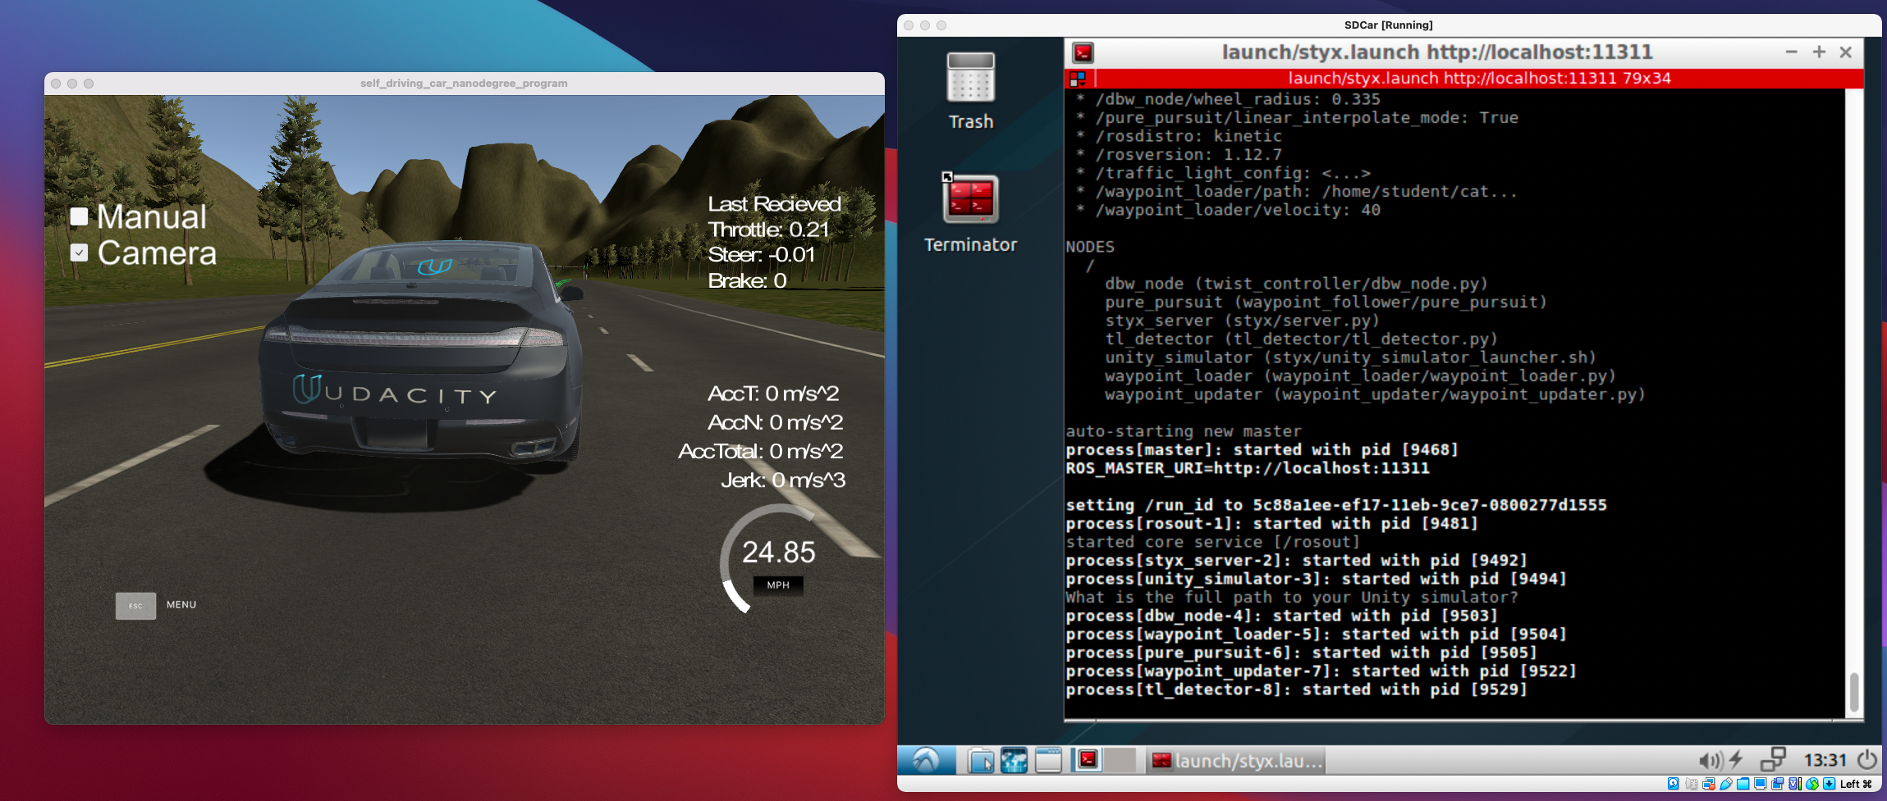The width and height of the screenshot is (1887, 801).
Task: Click the launch/styx.lau... taskbar window button
Action: [1237, 761]
